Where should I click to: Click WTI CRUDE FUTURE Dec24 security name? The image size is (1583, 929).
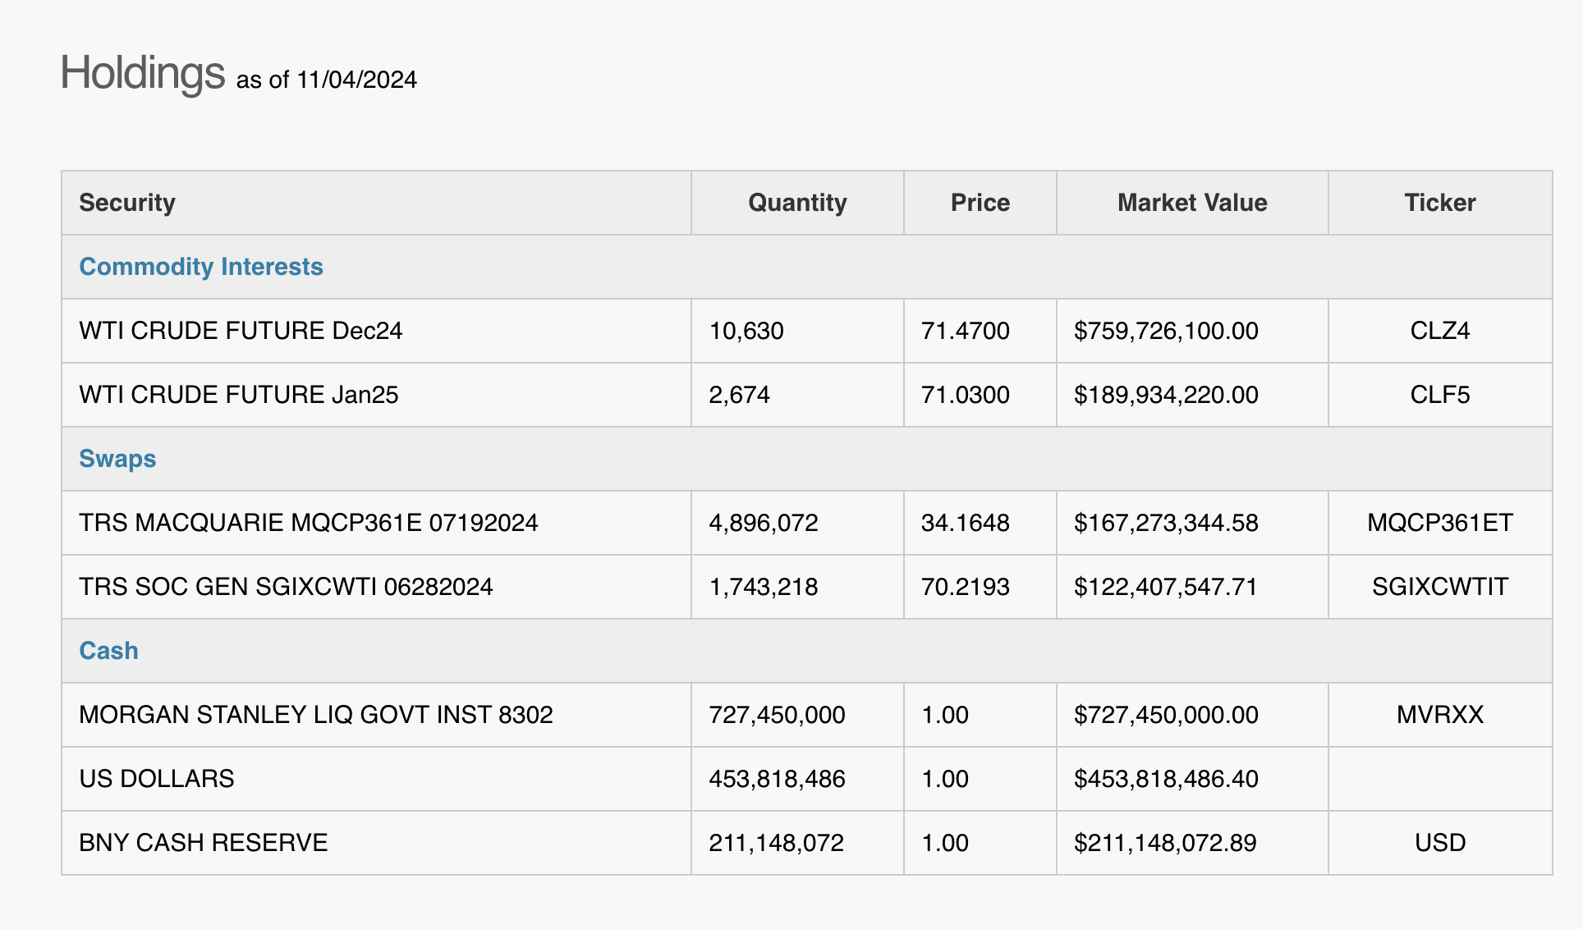(x=241, y=331)
